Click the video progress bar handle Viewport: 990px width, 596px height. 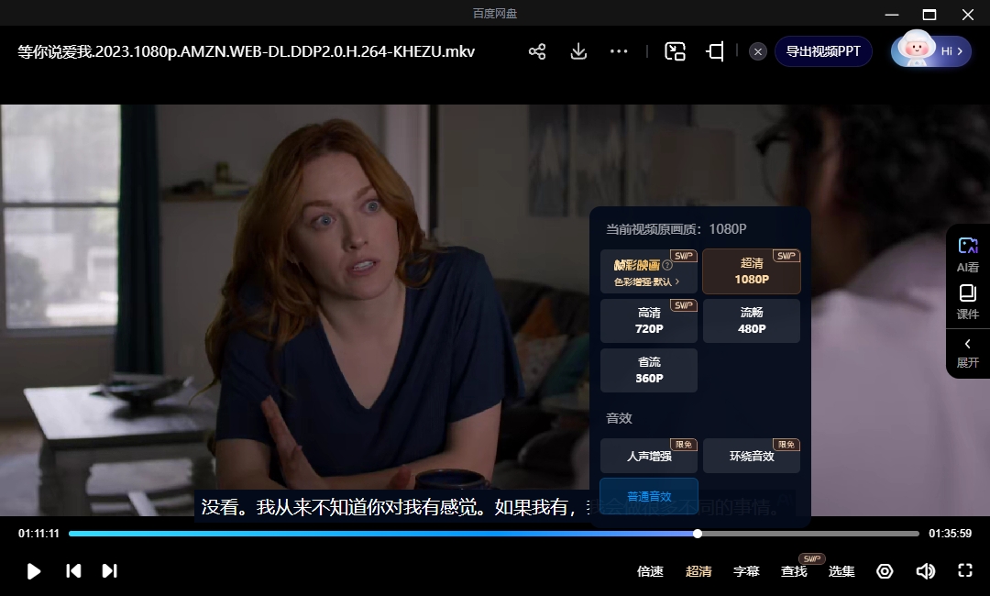[x=698, y=534]
